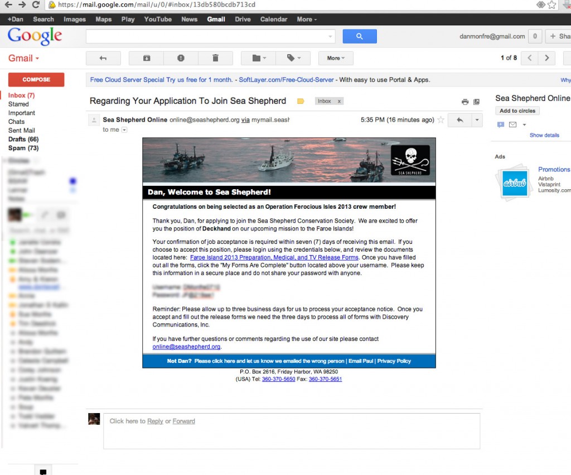Screen dimensions: 571x475
Task: Open search options dropdown arrow
Action: pyautogui.click(x=330, y=36)
